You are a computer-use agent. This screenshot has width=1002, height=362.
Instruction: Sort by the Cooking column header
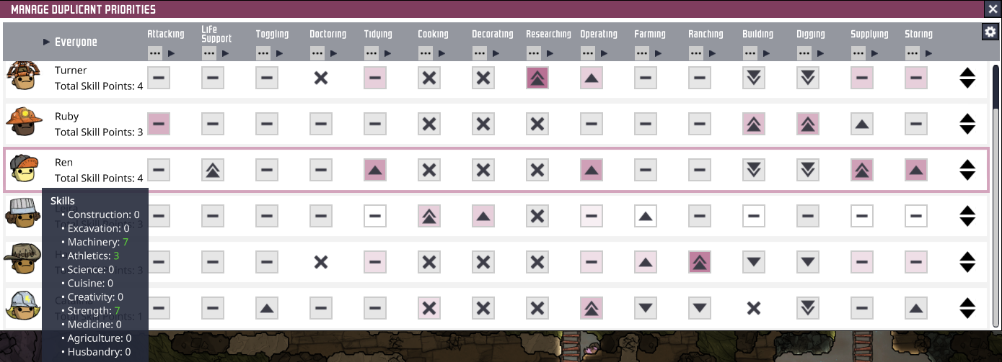click(433, 34)
